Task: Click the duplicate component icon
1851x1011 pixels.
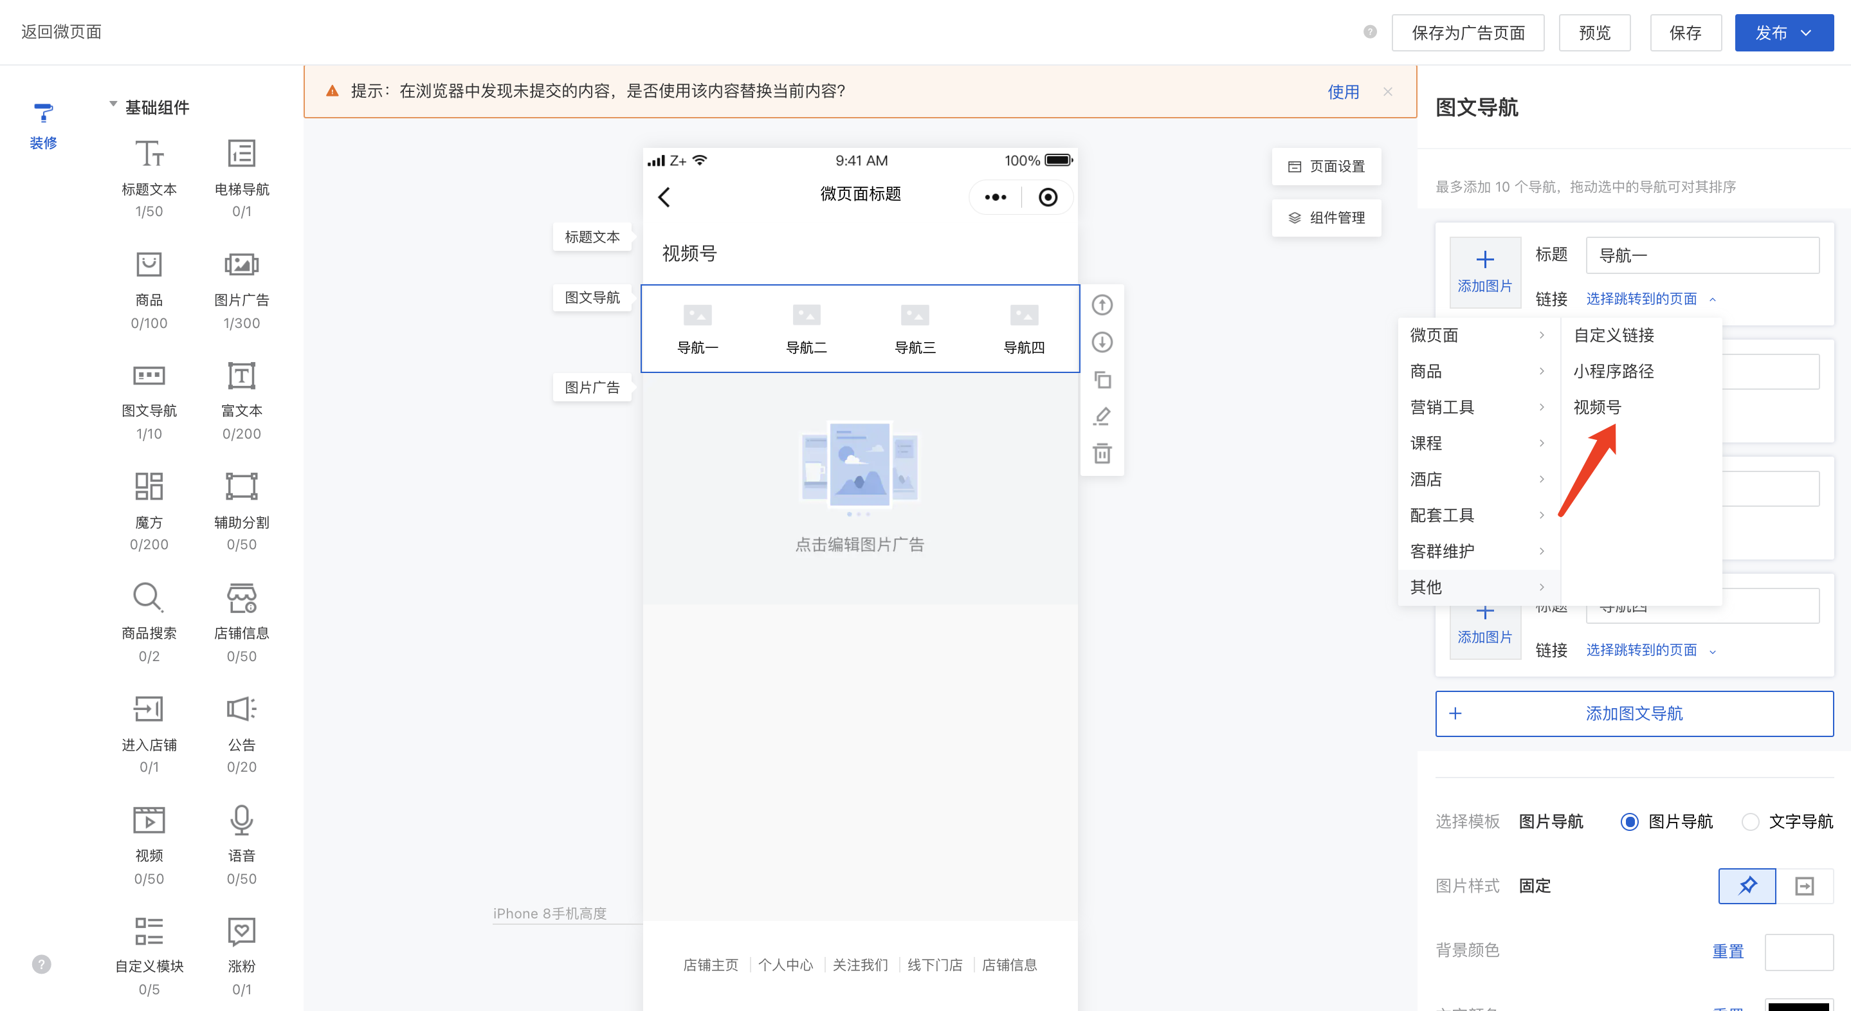Action: 1102,379
